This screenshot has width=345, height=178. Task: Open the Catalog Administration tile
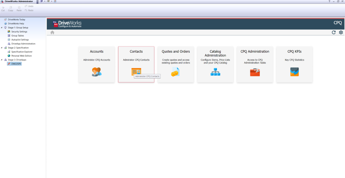215,64
